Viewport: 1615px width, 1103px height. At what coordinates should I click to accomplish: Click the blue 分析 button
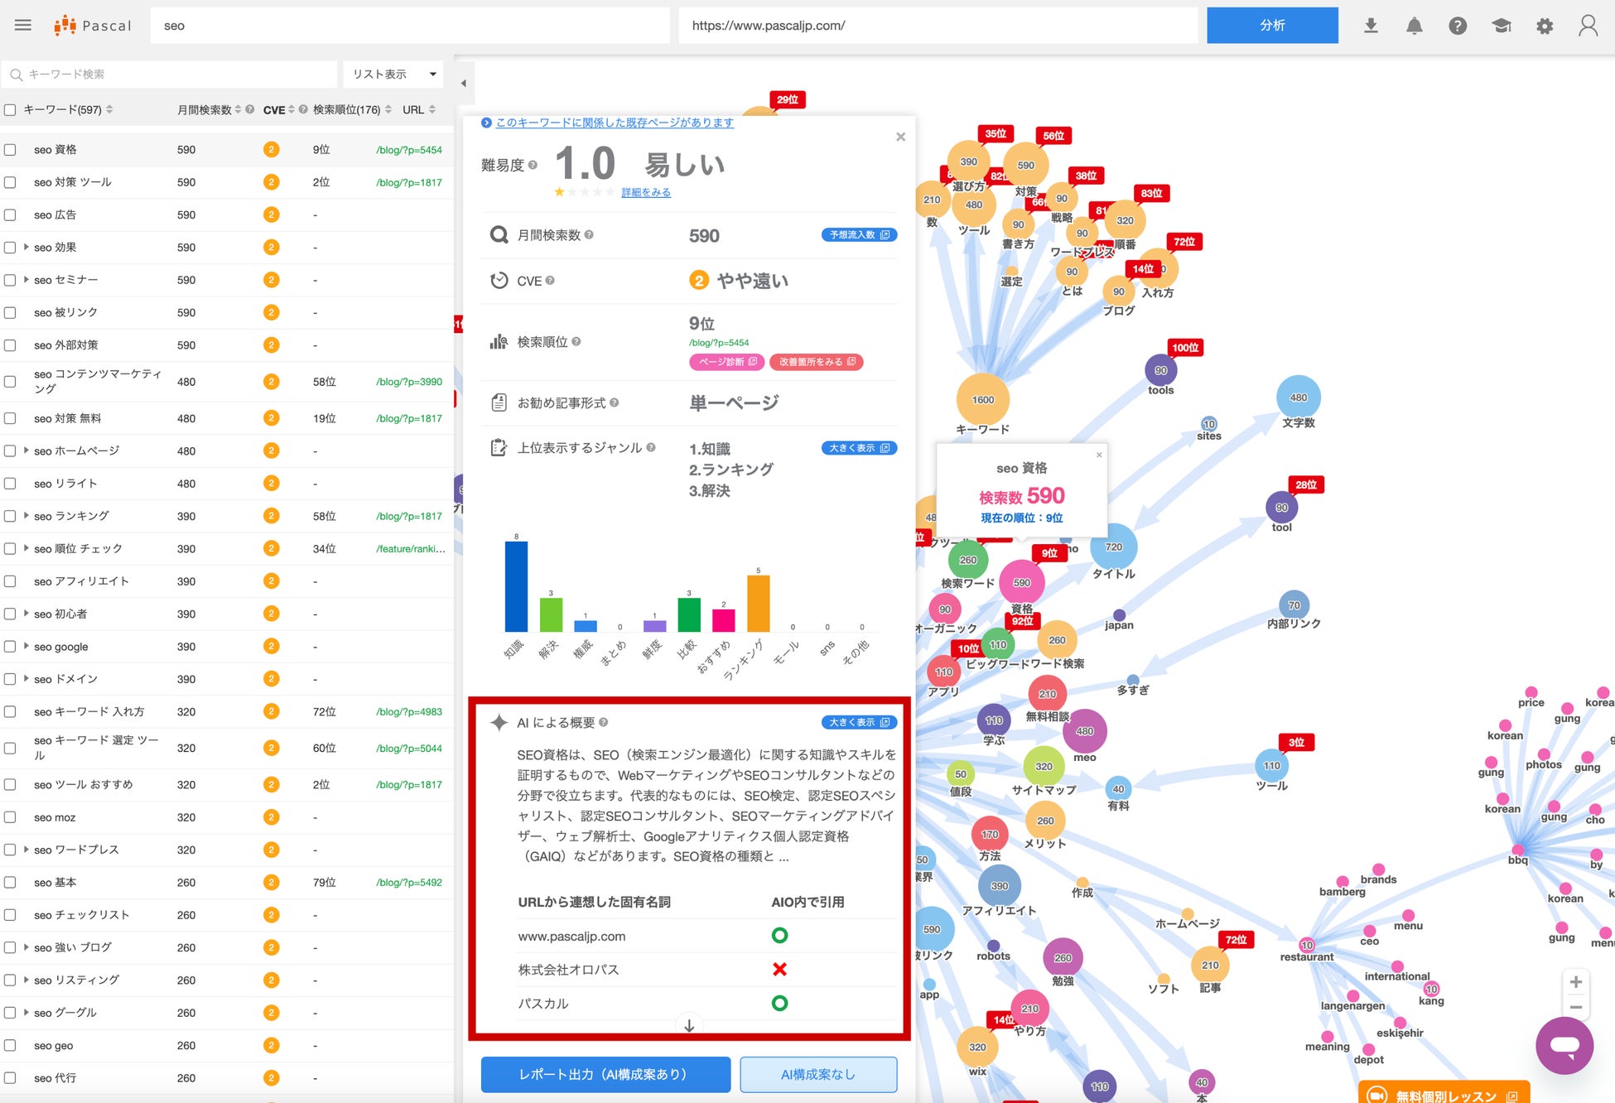[x=1271, y=26]
